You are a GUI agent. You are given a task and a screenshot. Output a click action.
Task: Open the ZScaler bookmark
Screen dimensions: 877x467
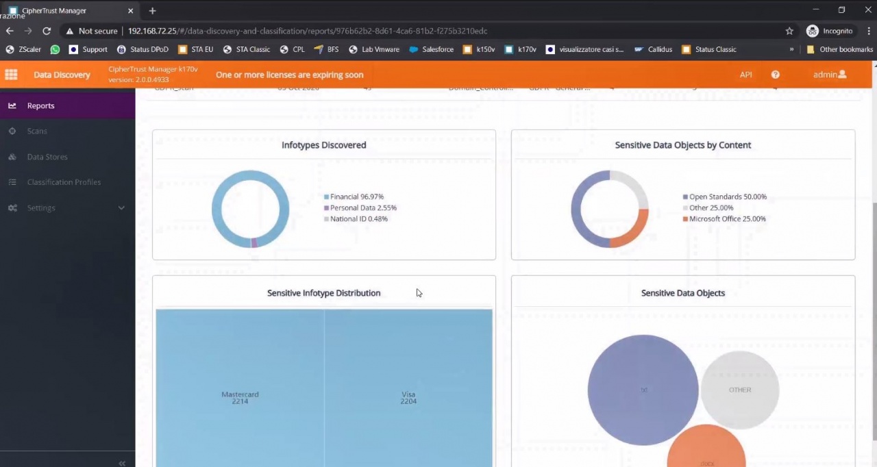tap(23, 49)
